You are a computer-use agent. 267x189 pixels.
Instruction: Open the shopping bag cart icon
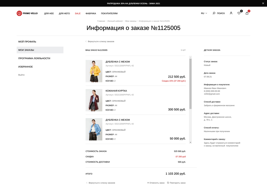(247, 13)
